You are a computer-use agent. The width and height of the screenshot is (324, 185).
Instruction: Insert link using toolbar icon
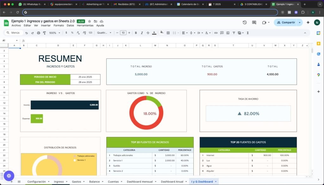216,33
